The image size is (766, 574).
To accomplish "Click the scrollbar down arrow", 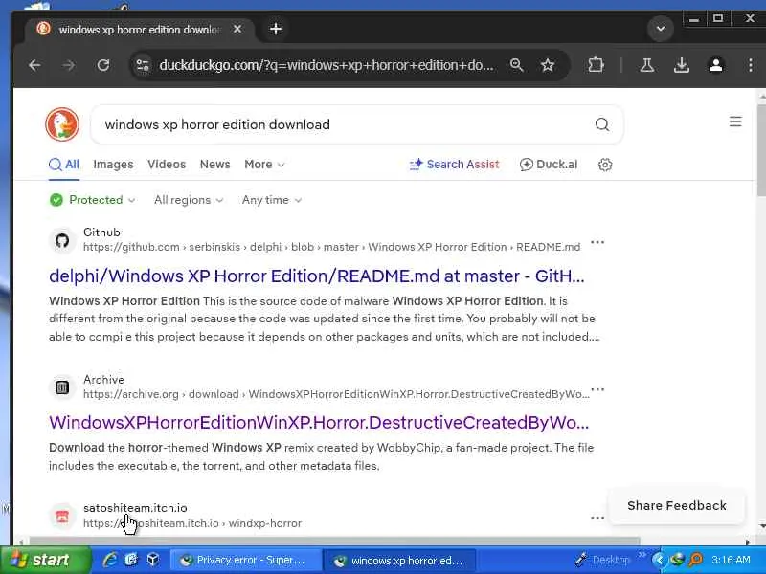I will click(761, 526).
